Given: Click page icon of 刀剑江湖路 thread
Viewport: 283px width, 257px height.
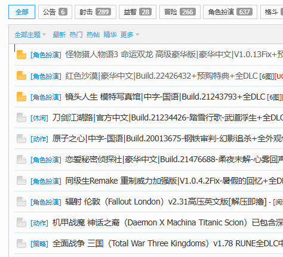Looking at the screenshot, I should pos(21,117).
